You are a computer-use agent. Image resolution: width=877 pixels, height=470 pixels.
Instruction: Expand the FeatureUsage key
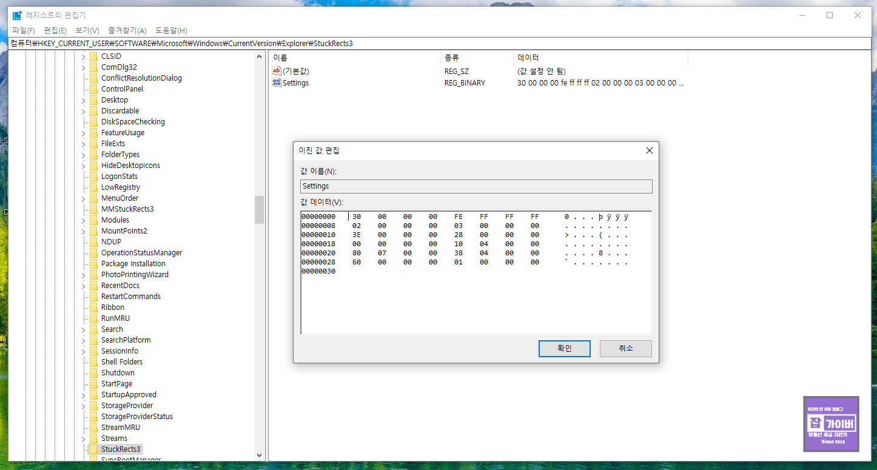click(x=83, y=133)
